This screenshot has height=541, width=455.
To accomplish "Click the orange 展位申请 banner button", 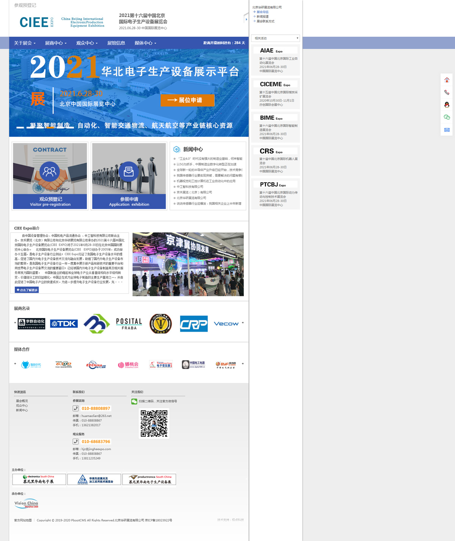I will (x=187, y=100).
